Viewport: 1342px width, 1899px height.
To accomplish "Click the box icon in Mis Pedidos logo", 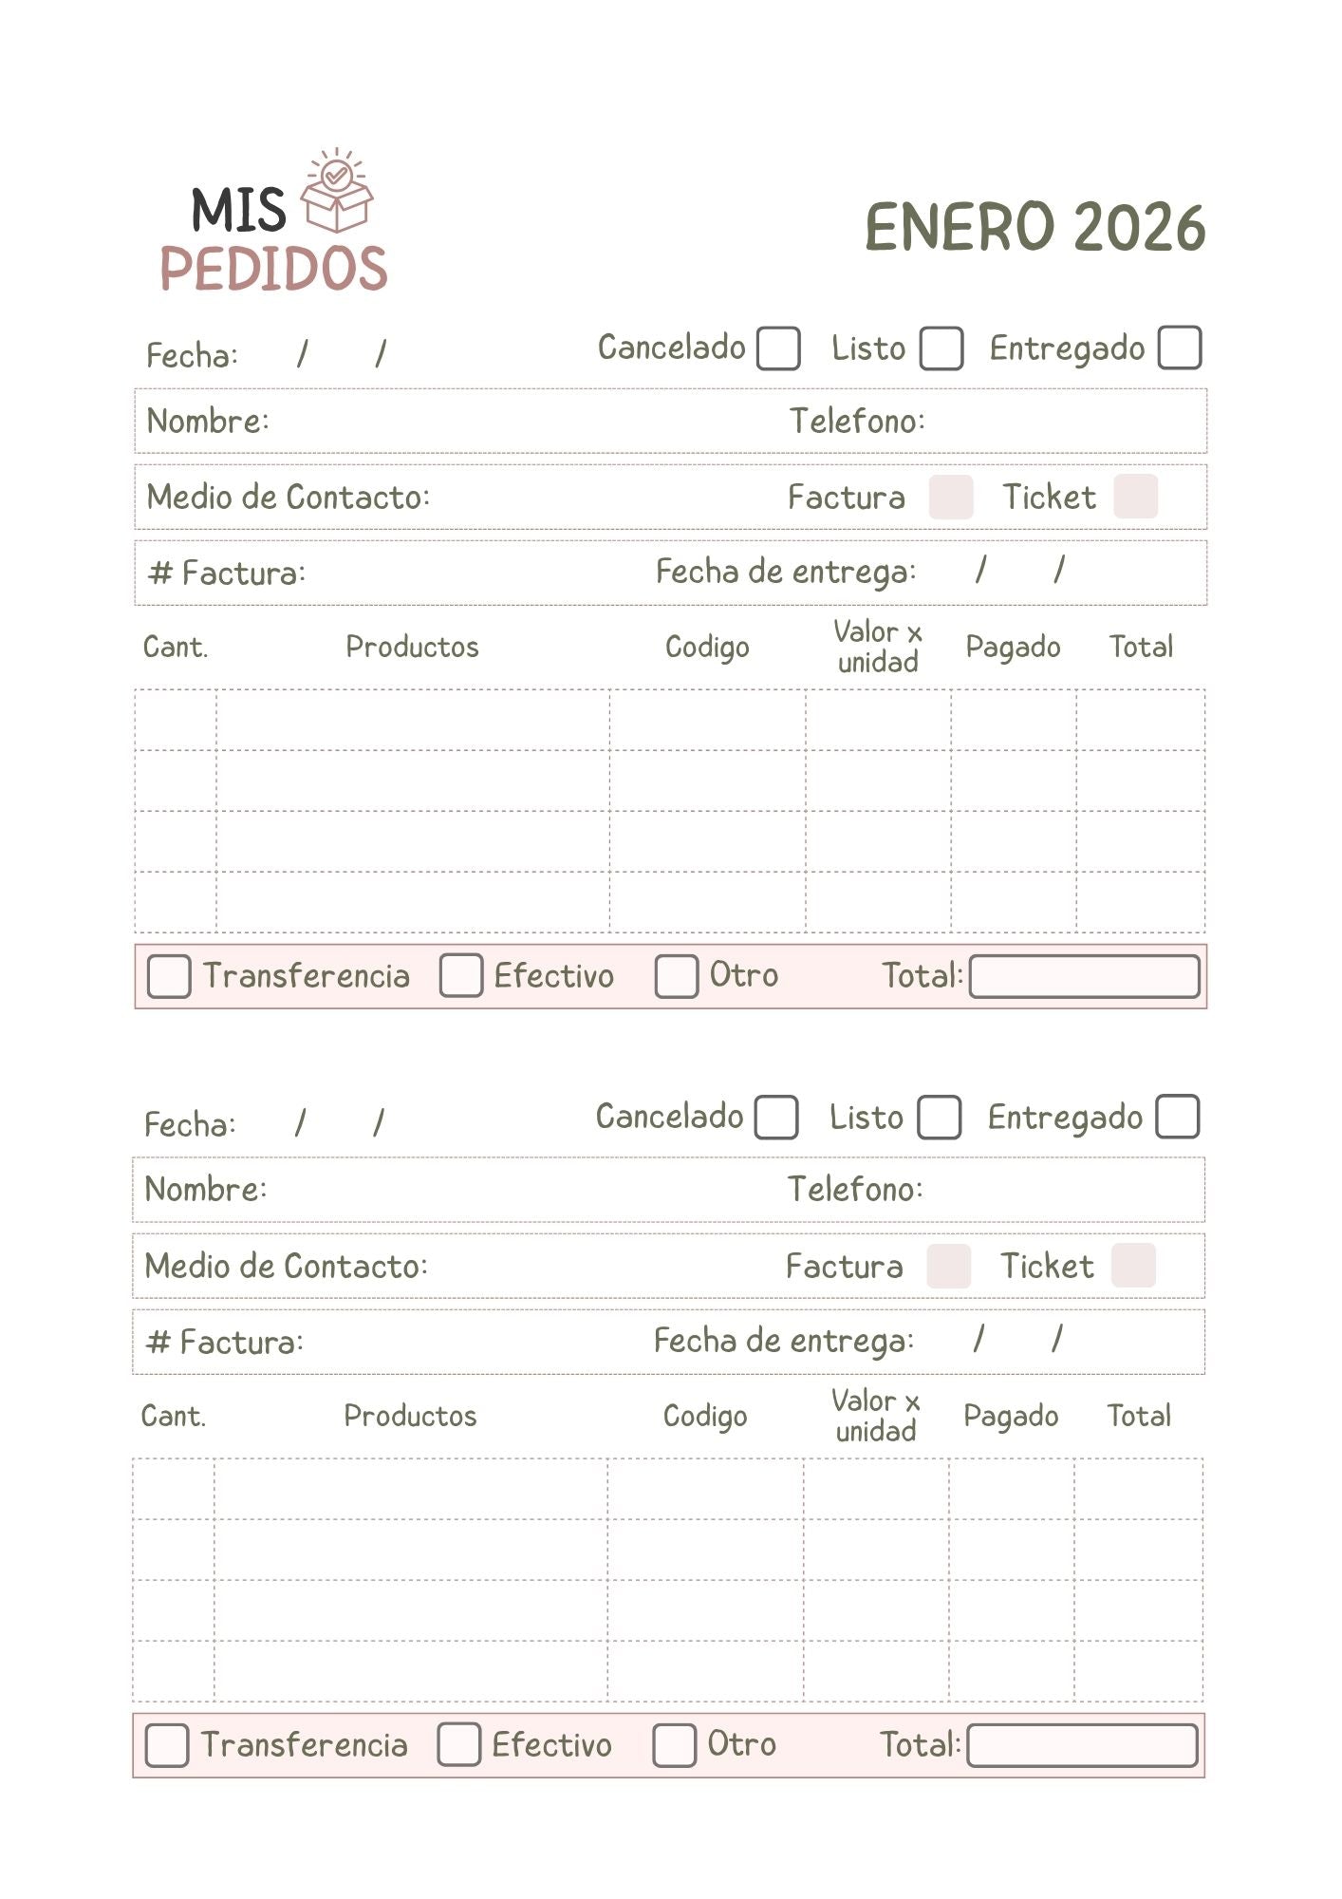I will (337, 191).
